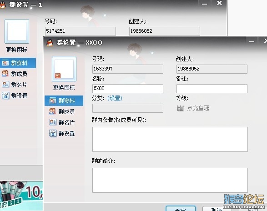Image resolution: width=267 pixels, height=211 pixels.
Task: Focus the empty 备注 input field
Action: point(212,89)
